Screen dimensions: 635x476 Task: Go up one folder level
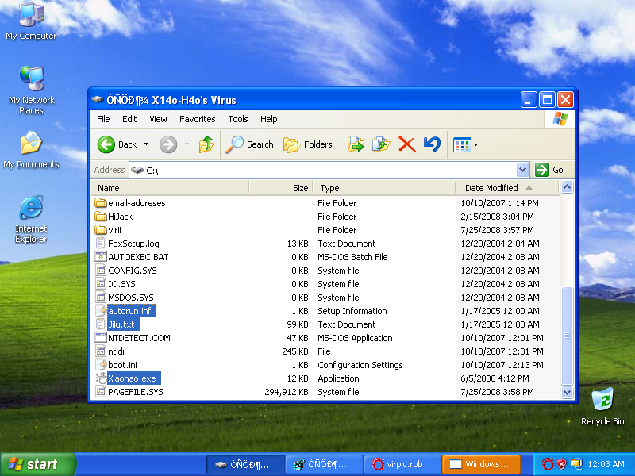pyautogui.click(x=206, y=144)
